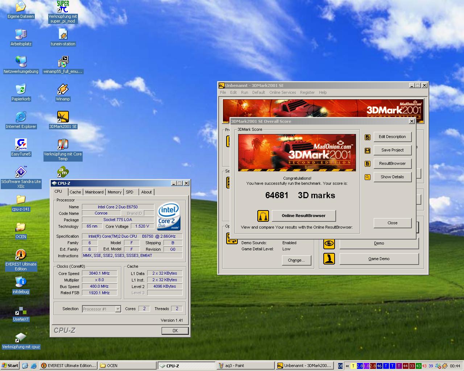Click the Save Project disk icon
The height and width of the screenshot is (371, 464).
tap(368, 150)
